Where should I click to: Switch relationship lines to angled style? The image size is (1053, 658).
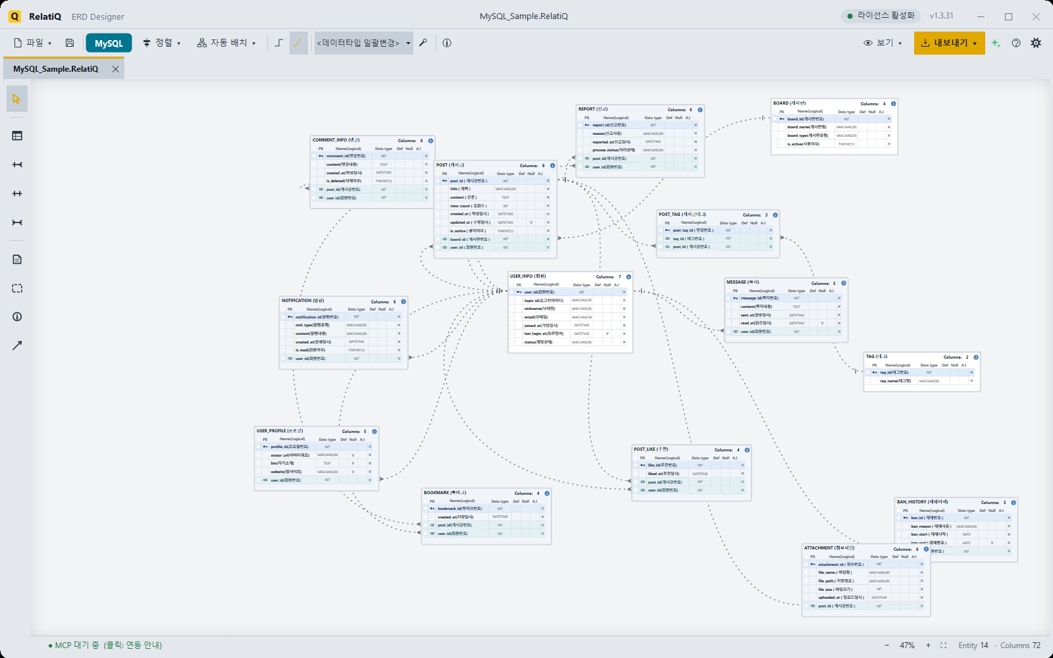279,43
